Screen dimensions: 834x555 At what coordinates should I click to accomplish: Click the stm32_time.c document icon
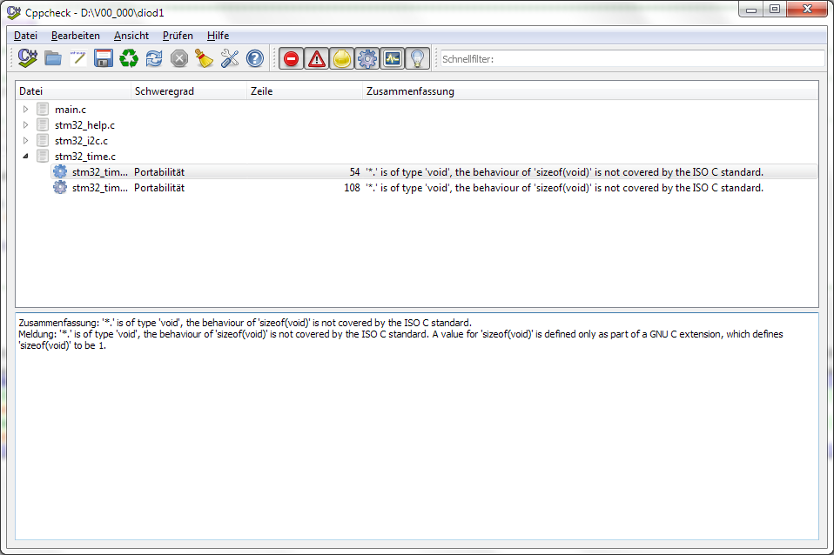[43, 156]
